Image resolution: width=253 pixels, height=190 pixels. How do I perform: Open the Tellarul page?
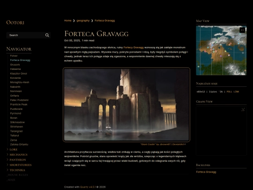click(15, 136)
